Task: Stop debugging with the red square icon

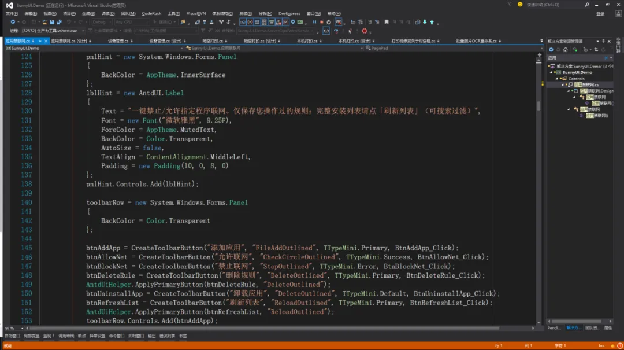Action: (322, 23)
